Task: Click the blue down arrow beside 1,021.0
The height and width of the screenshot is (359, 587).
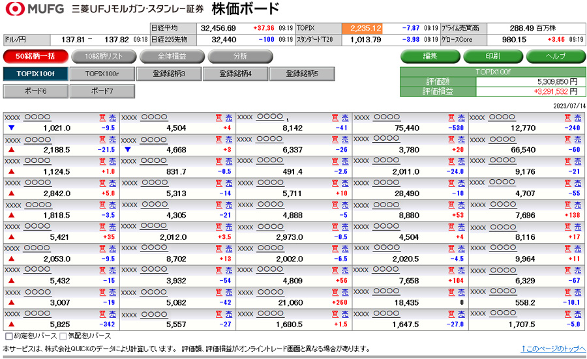Action: coord(11,128)
